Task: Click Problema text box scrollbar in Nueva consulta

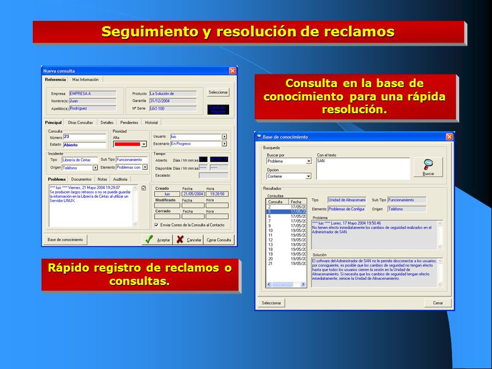Action: point(135,206)
